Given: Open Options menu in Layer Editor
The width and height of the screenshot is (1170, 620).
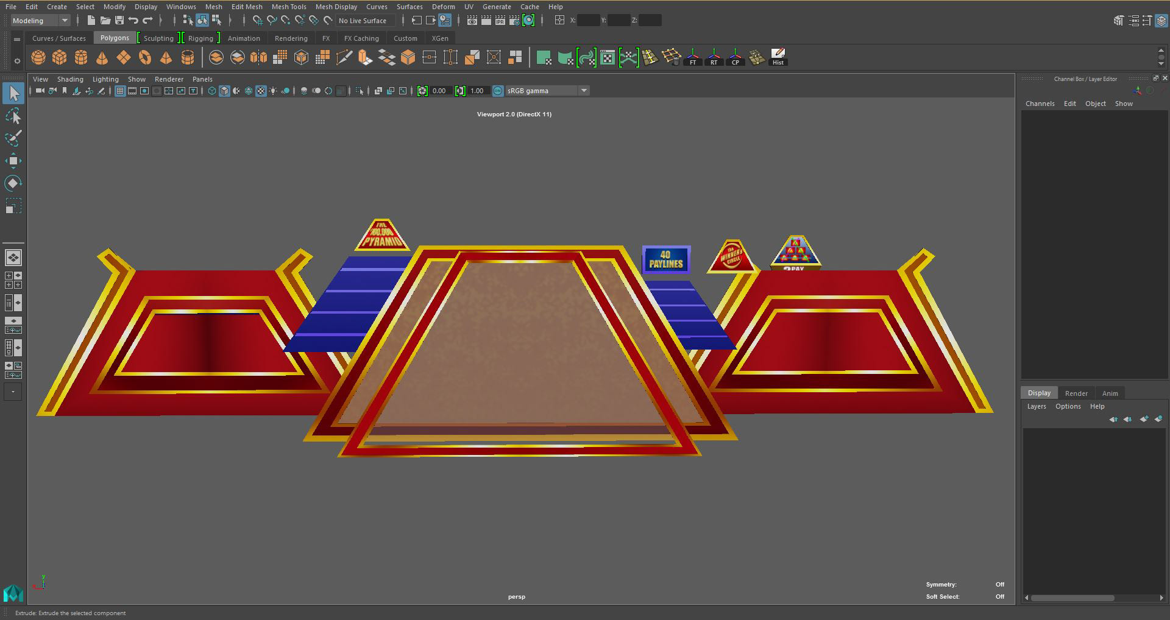Looking at the screenshot, I should pos(1068,406).
